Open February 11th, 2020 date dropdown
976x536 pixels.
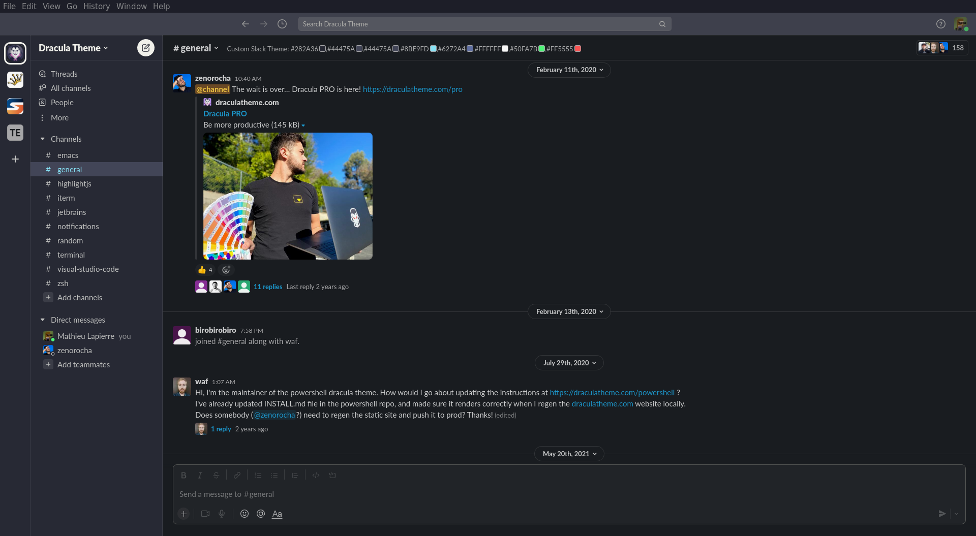pos(569,70)
